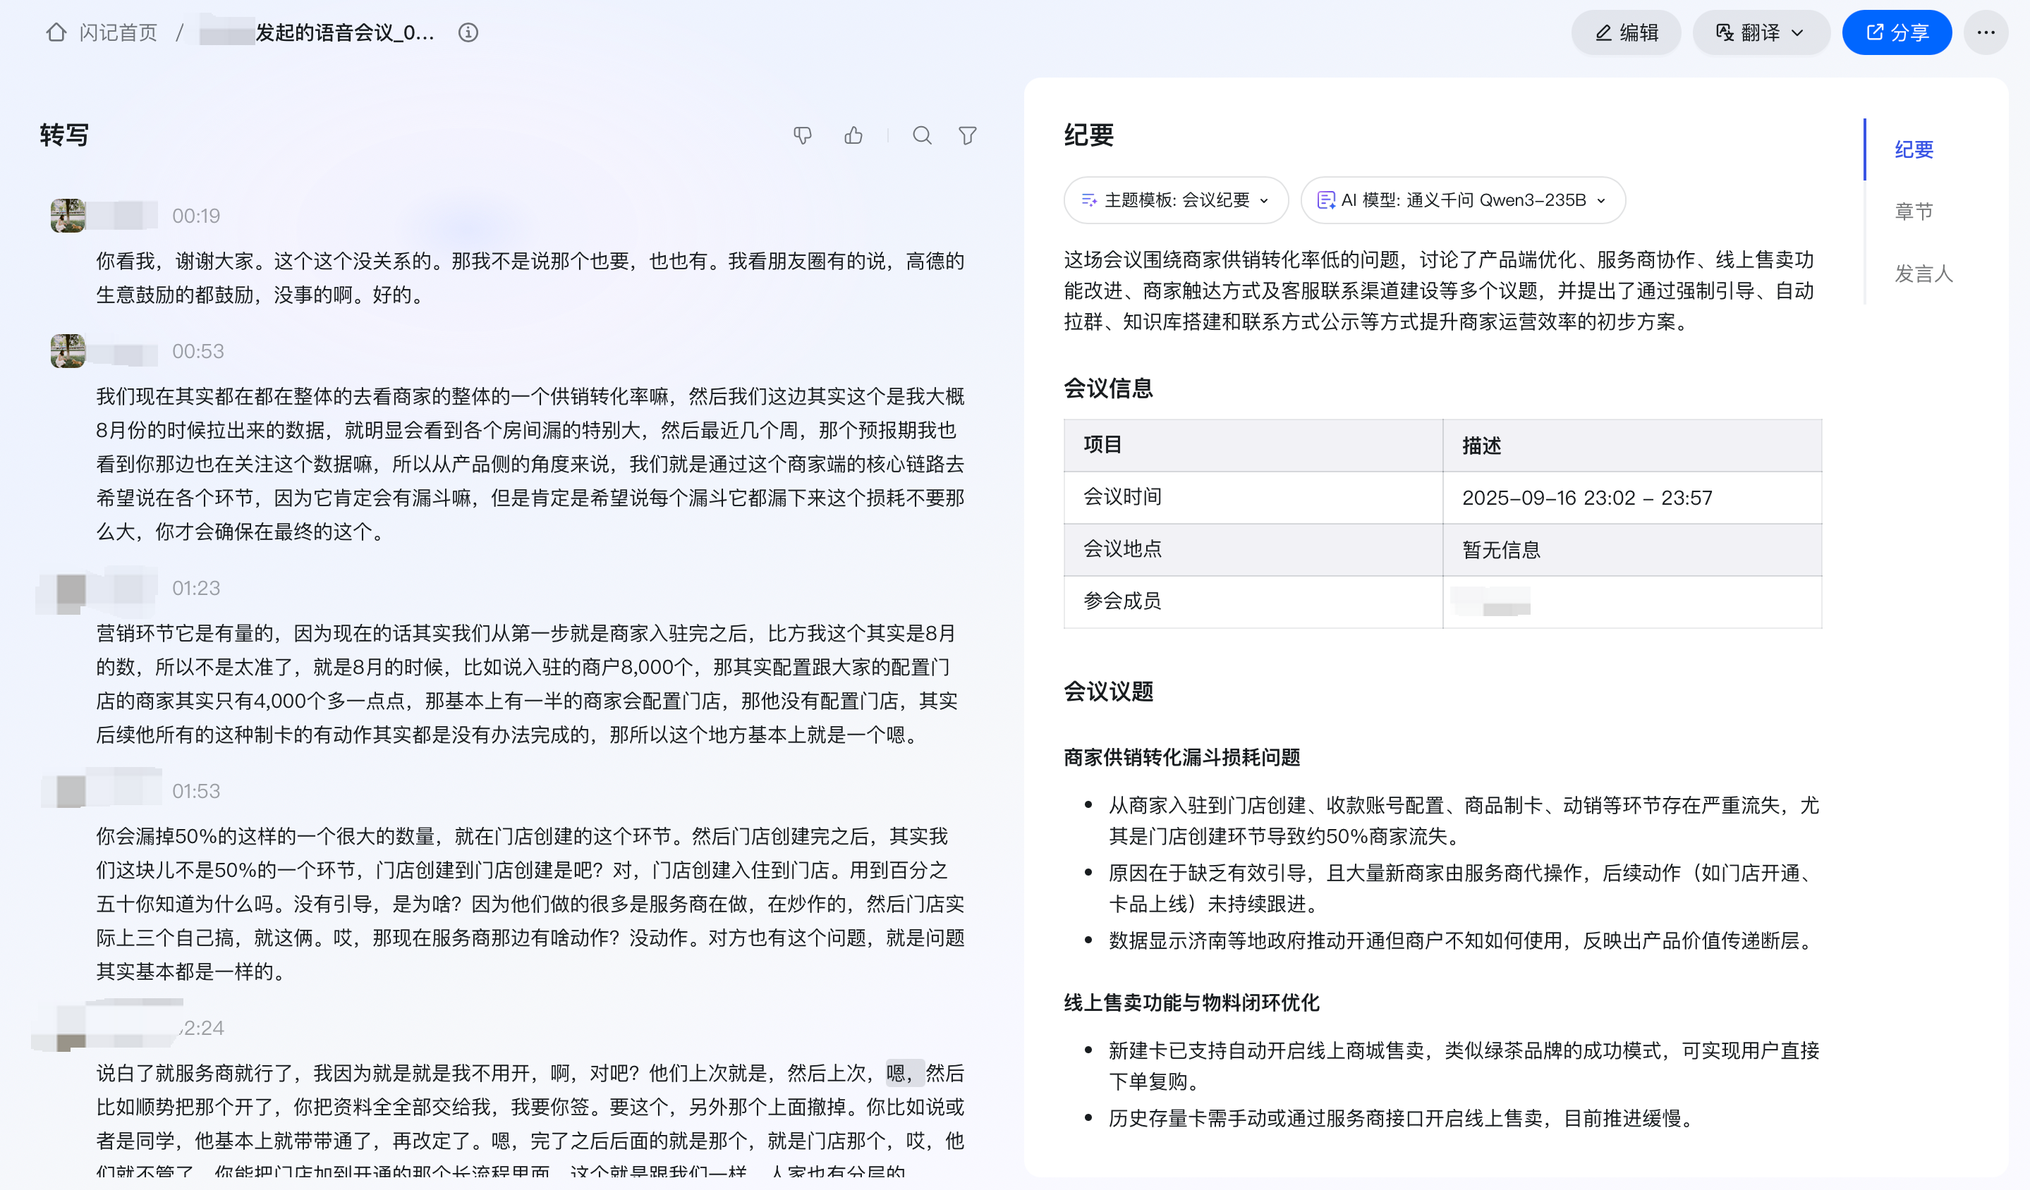The height and width of the screenshot is (1190, 2030).
Task: Search within the transcript
Action: [x=922, y=135]
